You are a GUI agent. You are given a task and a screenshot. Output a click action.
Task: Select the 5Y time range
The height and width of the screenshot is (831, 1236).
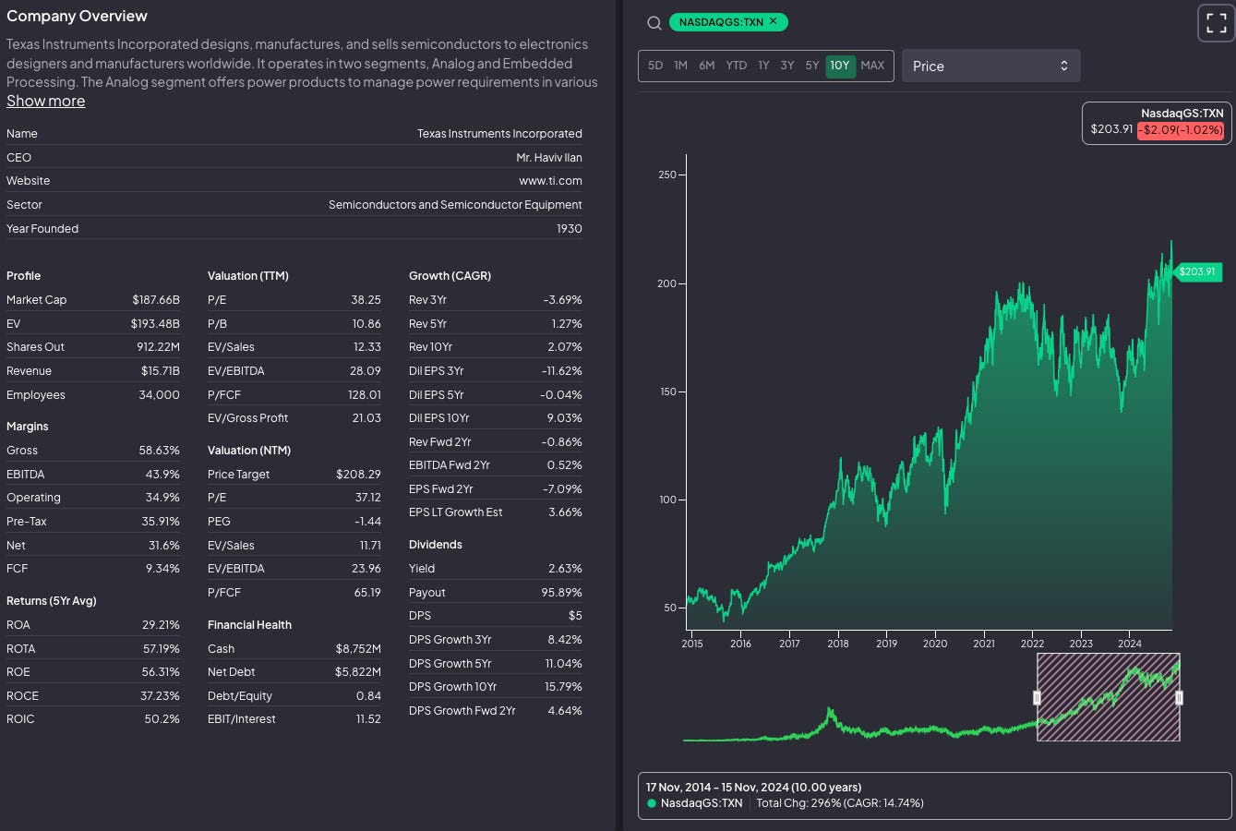click(x=812, y=66)
